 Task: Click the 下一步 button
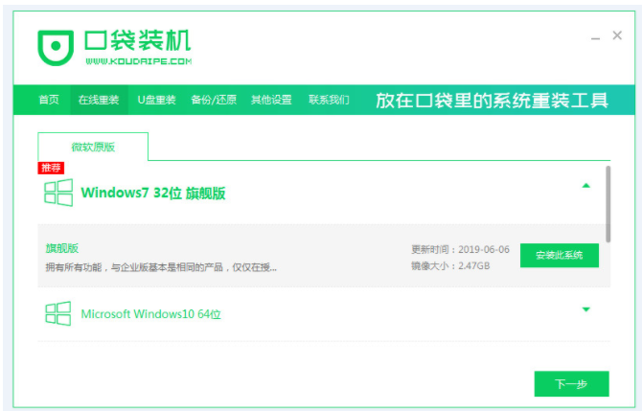(x=572, y=383)
